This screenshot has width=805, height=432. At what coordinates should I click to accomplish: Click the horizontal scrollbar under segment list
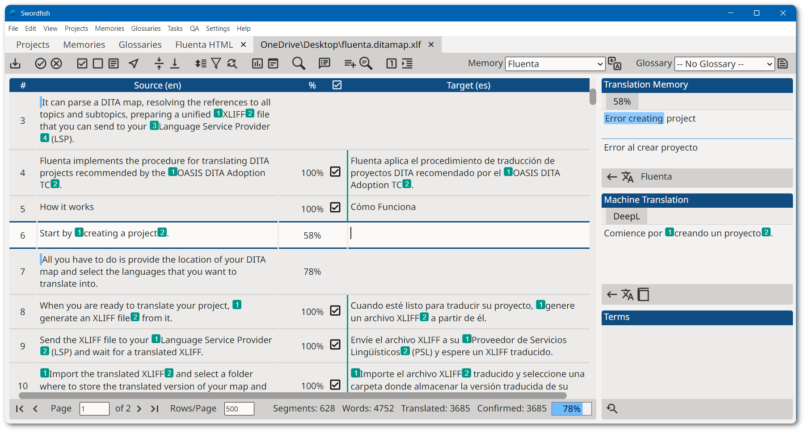[x=293, y=395]
